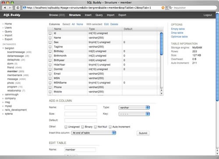219x159 pixels.
Task: Select the Sex column checkbox
Action: pyautogui.click(x=50, y=42)
